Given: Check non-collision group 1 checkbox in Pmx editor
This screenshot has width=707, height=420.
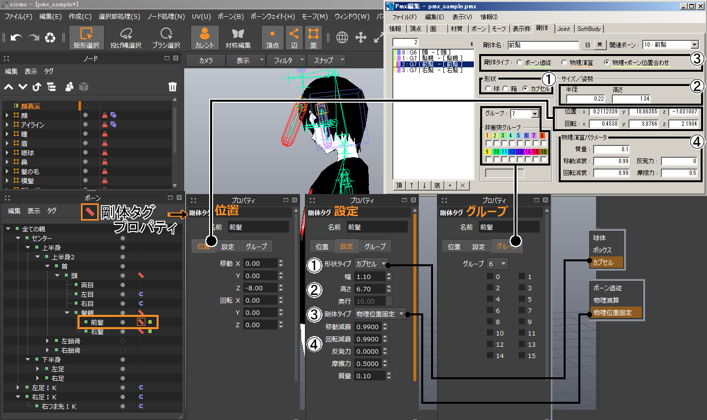Looking at the screenshot, I should pos(488,143).
